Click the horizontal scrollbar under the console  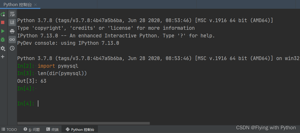(x=84, y=123)
